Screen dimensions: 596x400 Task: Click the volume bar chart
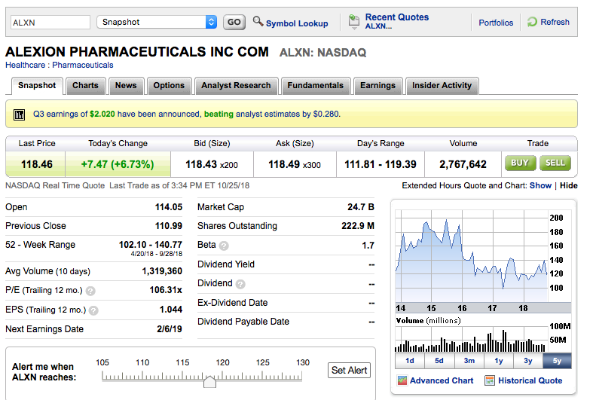pos(472,340)
